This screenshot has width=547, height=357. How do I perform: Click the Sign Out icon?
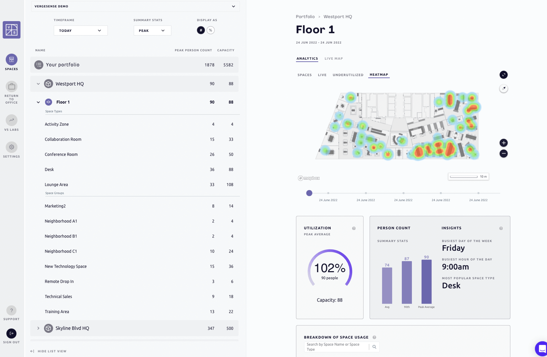pos(11,333)
